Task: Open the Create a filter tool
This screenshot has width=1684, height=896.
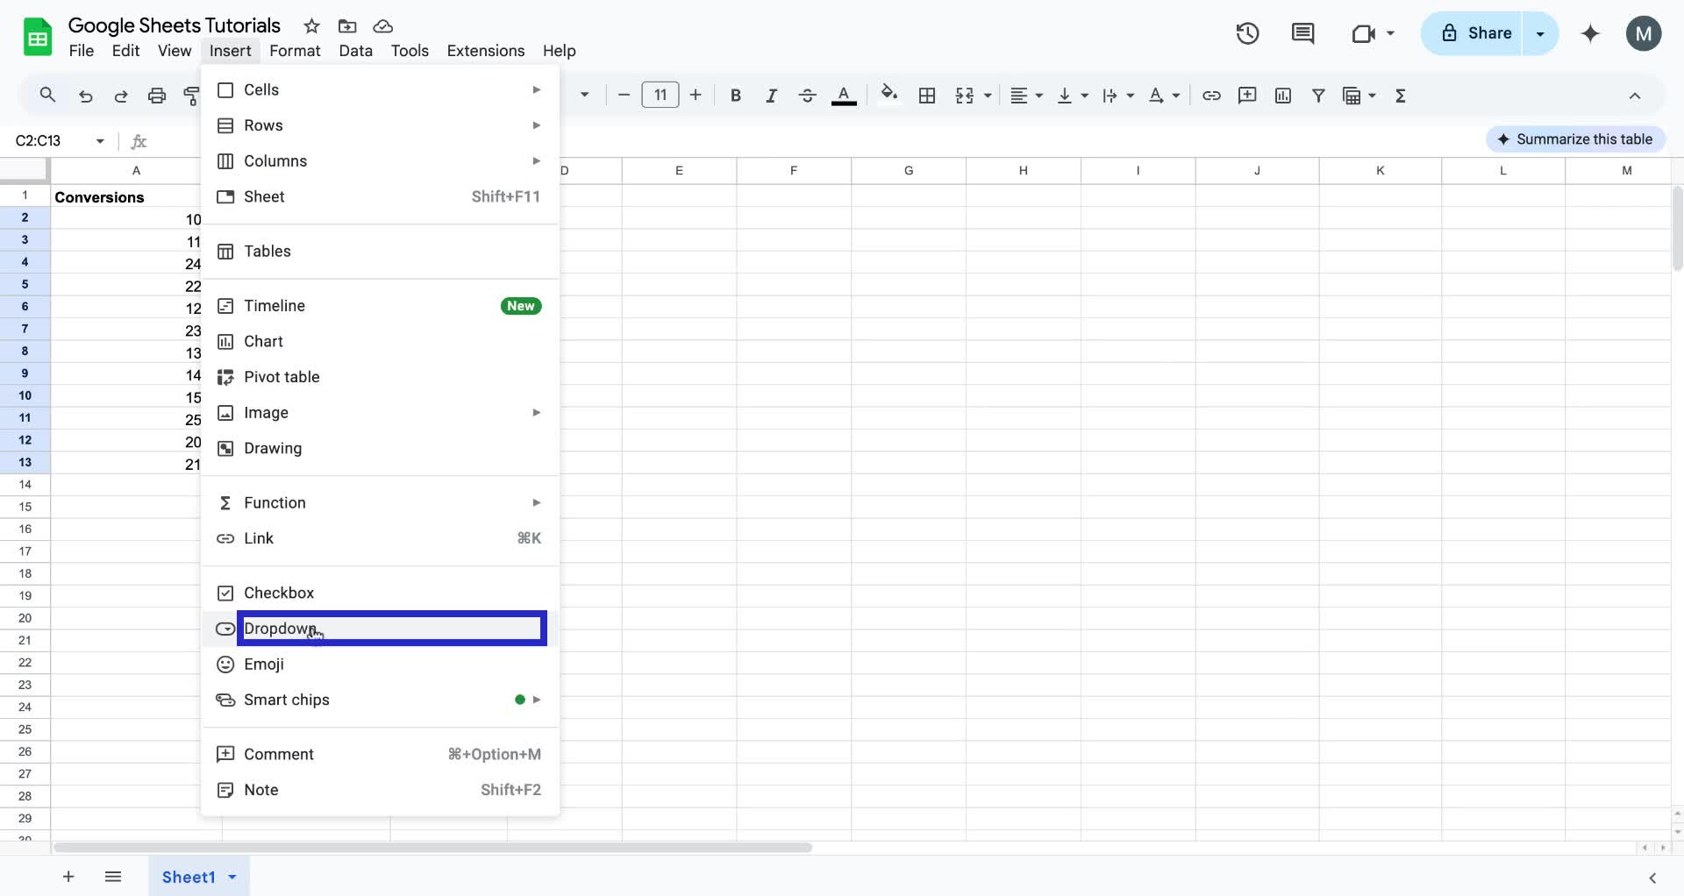Action: click(1319, 96)
